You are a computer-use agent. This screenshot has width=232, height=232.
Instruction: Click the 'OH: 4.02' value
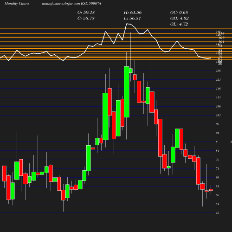180,18
